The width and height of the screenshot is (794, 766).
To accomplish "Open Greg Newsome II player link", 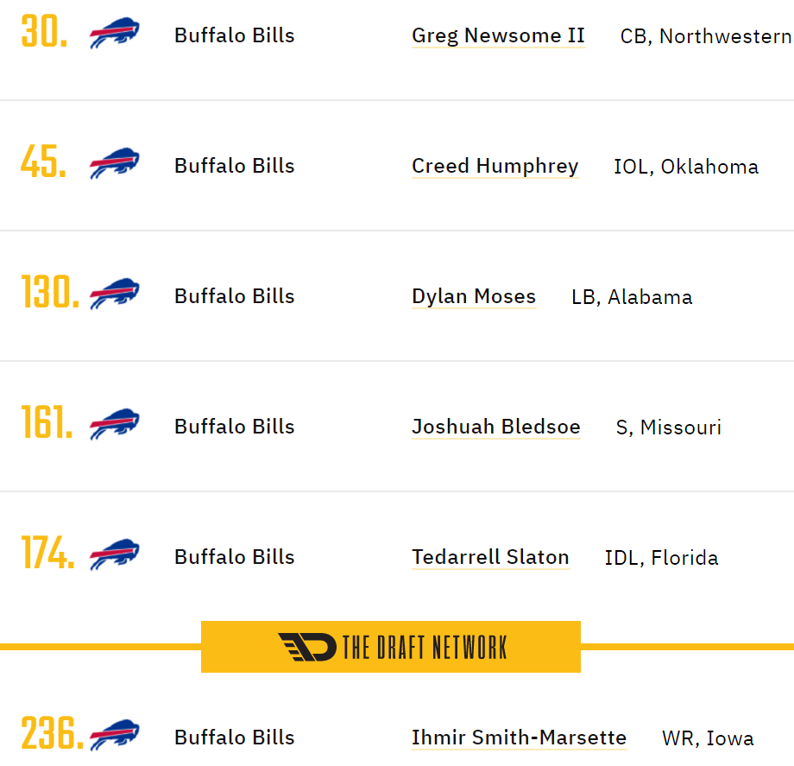I will [x=498, y=35].
